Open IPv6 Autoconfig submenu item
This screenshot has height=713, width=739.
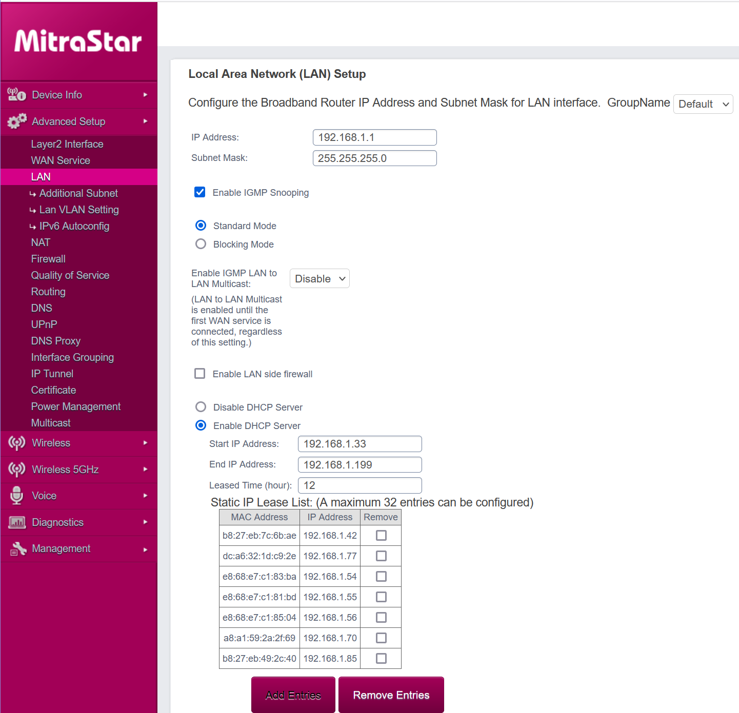pos(74,226)
